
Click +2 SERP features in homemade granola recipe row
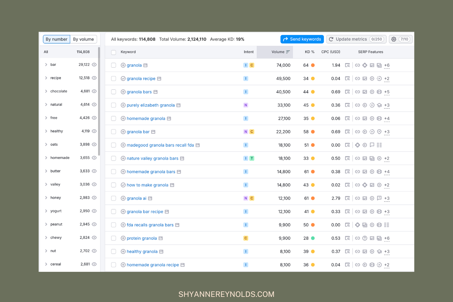pos(387,265)
